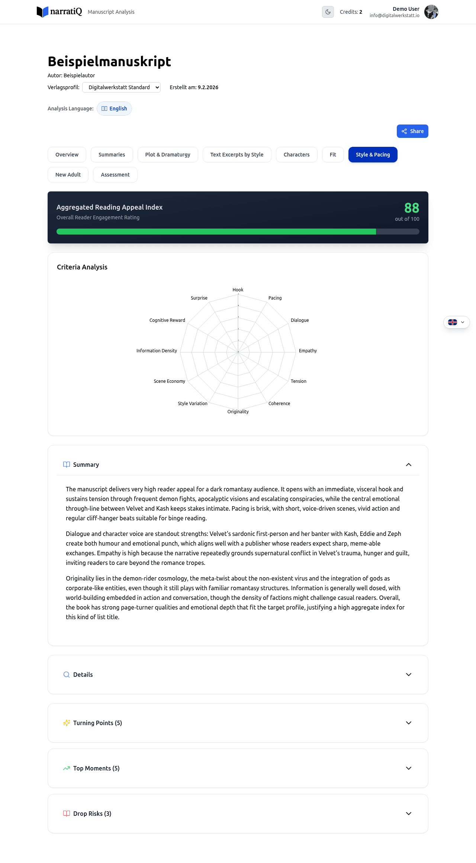The width and height of the screenshot is (476, 863).
Task: Click the share icon inside the Share button
Action: coord(404,131)
